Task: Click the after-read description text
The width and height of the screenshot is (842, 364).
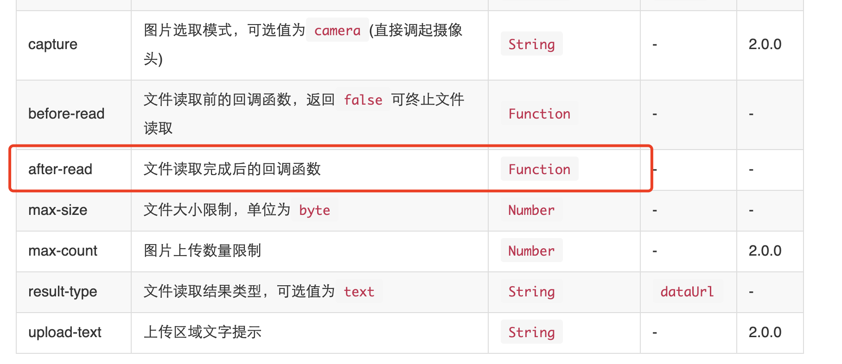Action: point(232,169)
